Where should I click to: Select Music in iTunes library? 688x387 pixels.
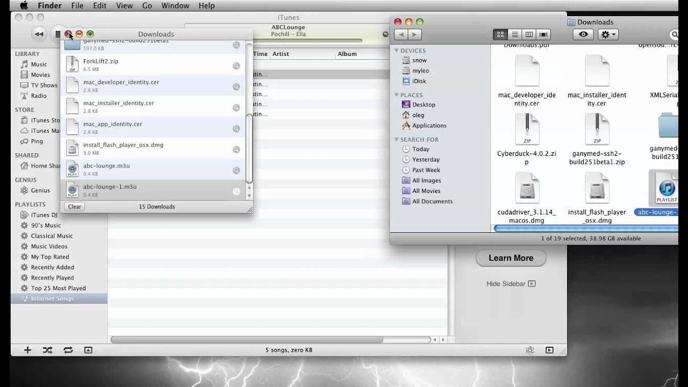[39, 64]
